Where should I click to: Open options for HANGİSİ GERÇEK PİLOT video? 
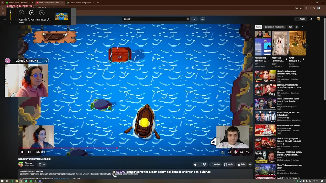305,113
